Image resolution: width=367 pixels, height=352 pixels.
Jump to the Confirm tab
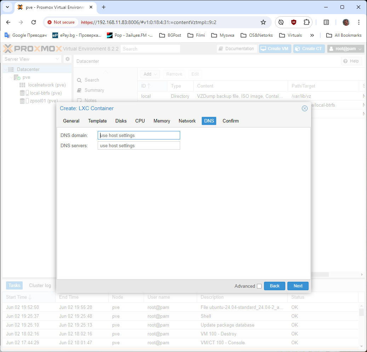[230, 121]
